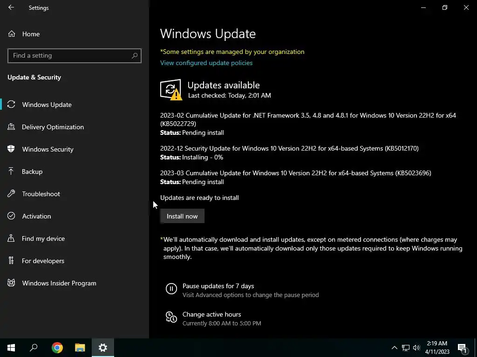The image size is (477, 357).
Task: Open taskbar search magnifier
Action: (34, 348)
